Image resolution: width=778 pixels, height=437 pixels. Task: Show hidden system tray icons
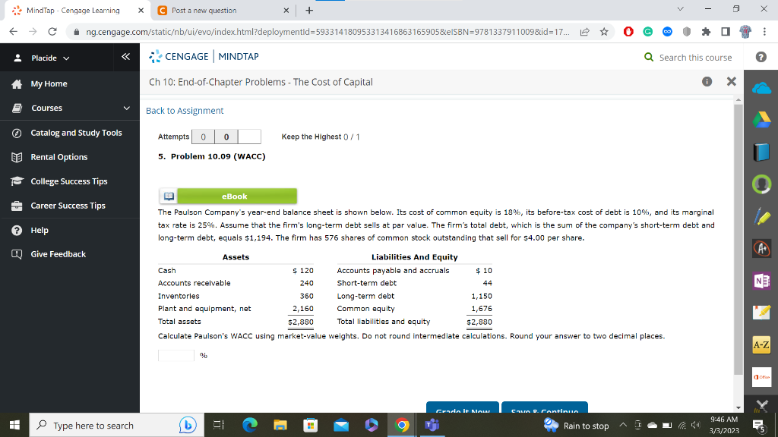pos(623,425)
